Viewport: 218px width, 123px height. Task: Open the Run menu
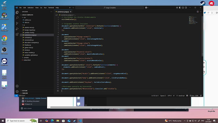(45, 8)
